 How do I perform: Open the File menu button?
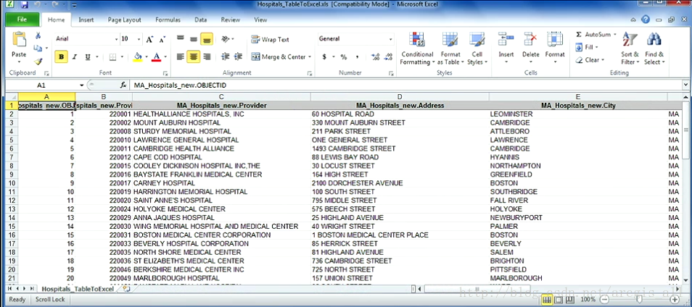(x=22, y=20)
